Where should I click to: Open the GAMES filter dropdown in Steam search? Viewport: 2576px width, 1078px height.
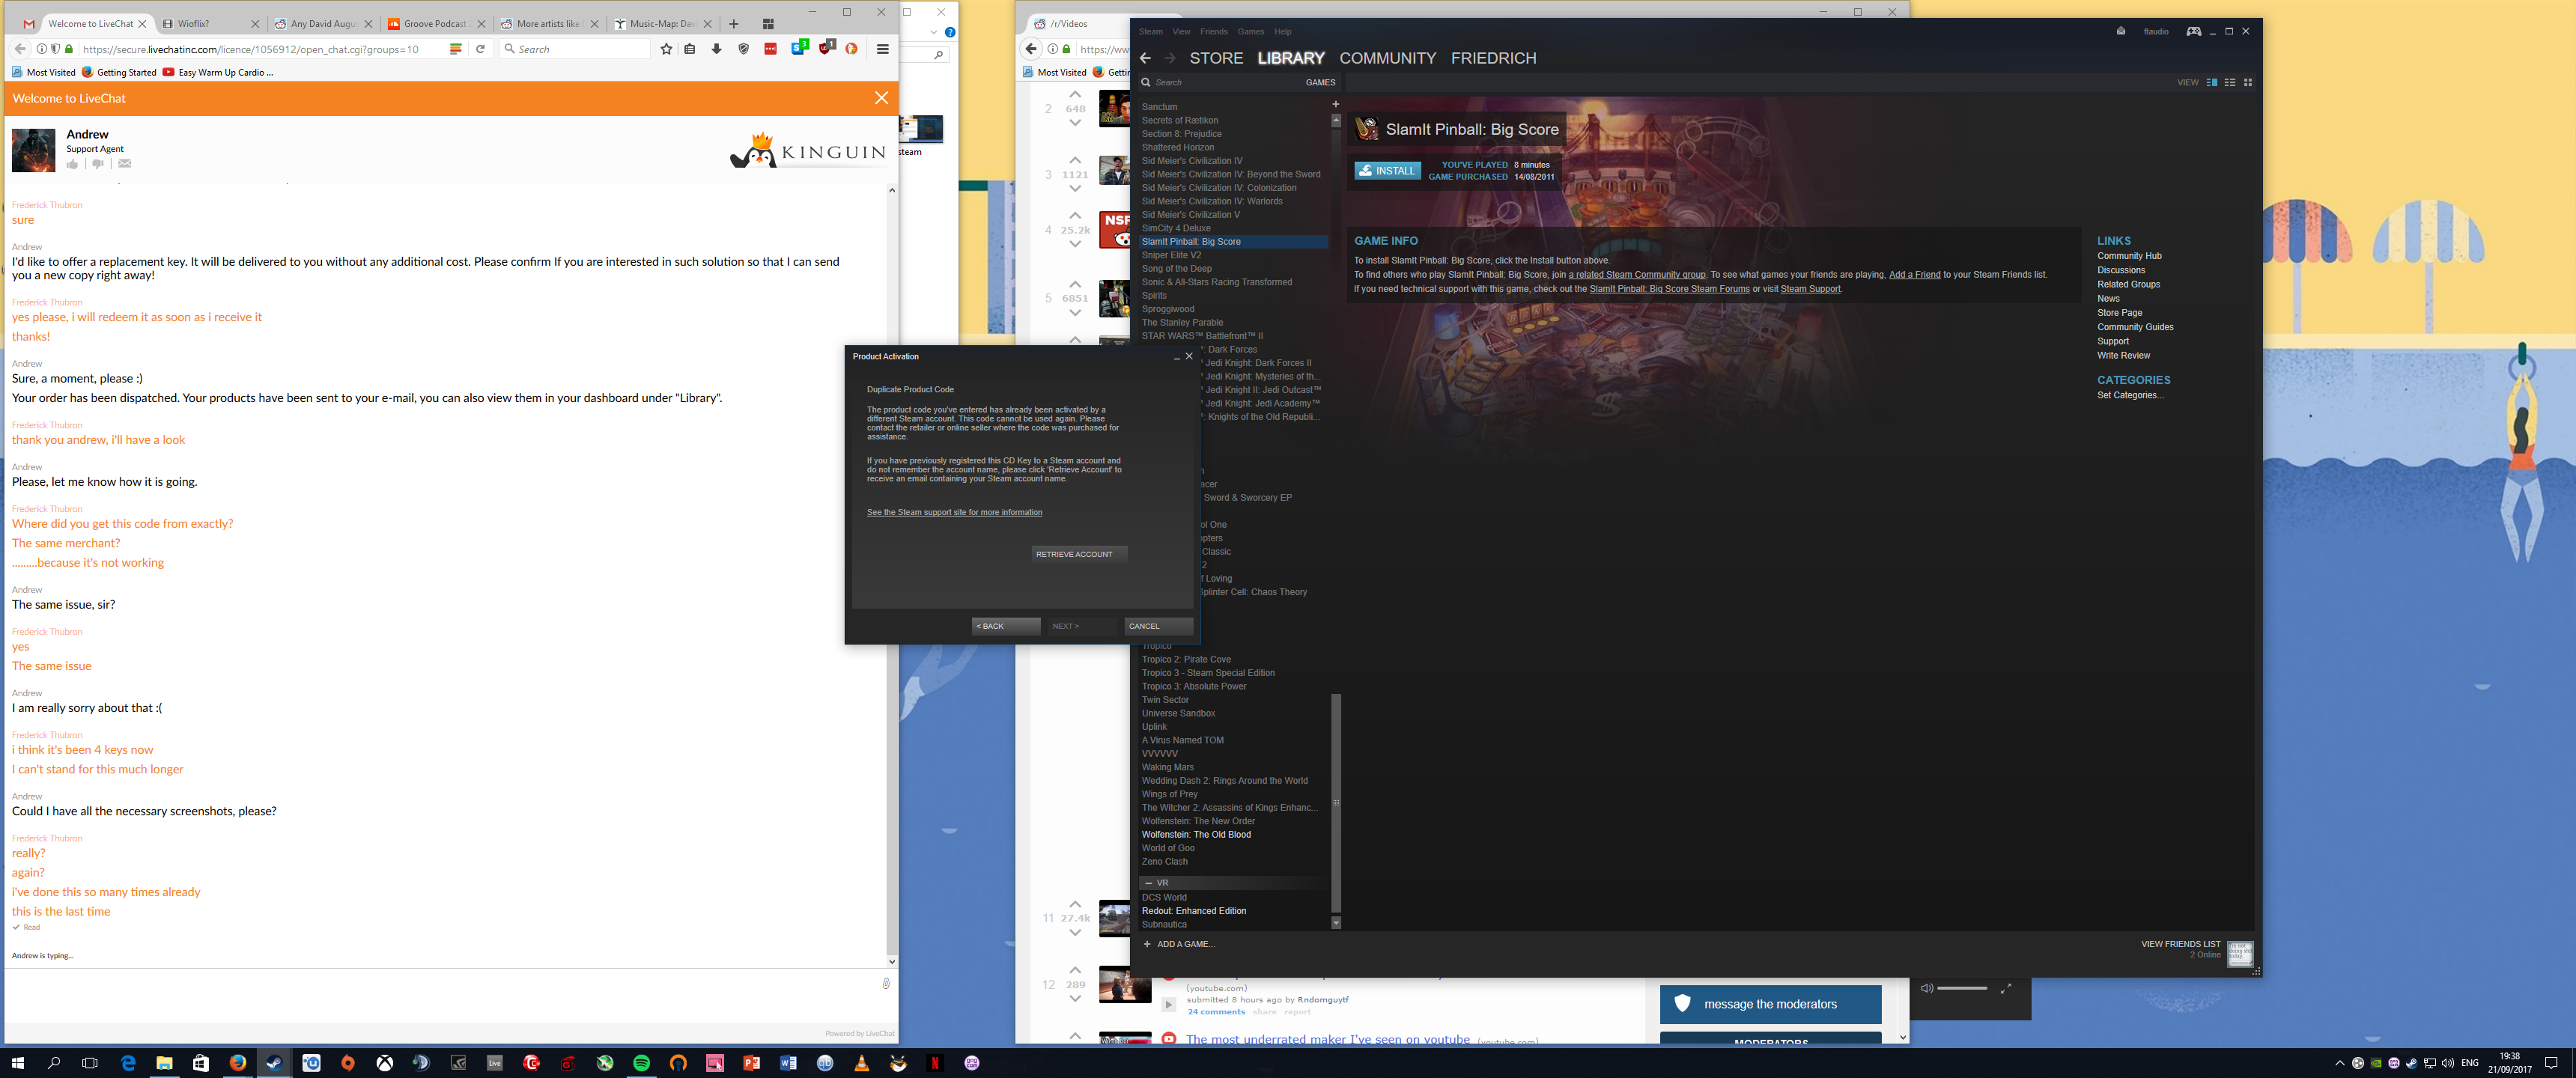tap(1320, 82)
